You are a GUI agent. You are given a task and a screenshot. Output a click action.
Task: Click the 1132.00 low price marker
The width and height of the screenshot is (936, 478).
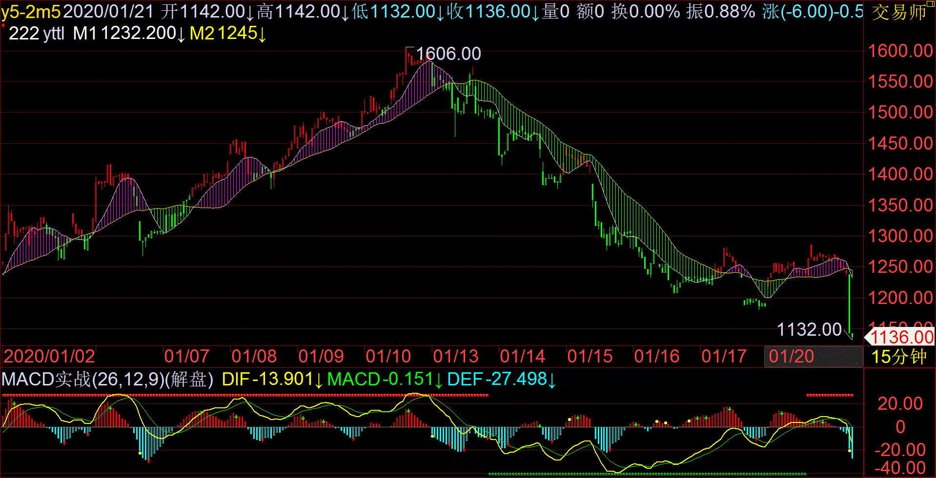click(x=809, y=329)
